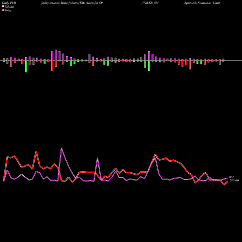Select the Volume legend label
The height and width of the screenshot is (242, 242).
tap(9, 7)
